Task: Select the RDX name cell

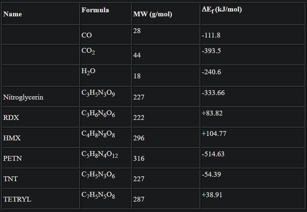Action: 11,118
